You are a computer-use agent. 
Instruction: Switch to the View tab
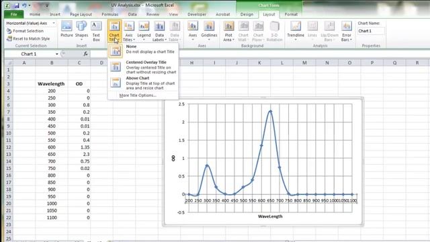[x=173, y=14]
